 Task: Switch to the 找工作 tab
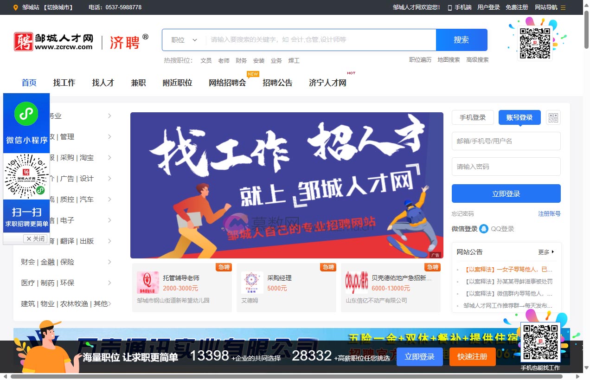coord(64,82)
